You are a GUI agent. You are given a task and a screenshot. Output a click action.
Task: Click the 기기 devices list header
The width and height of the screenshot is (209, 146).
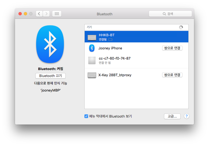tap(89, 27)
